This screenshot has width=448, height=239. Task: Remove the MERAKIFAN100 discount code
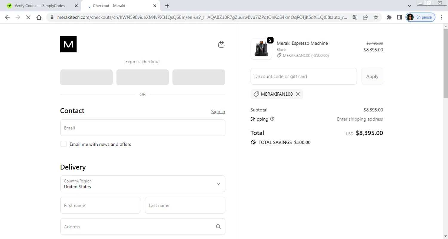[x=298, y=94]
